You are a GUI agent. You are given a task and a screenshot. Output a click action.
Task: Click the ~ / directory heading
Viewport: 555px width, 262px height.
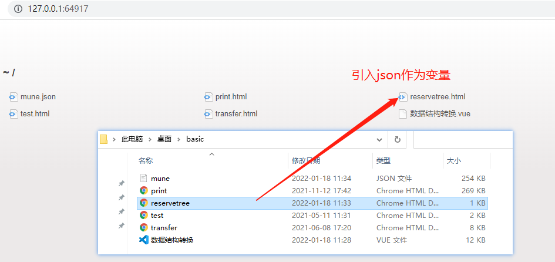pos(9,73)
